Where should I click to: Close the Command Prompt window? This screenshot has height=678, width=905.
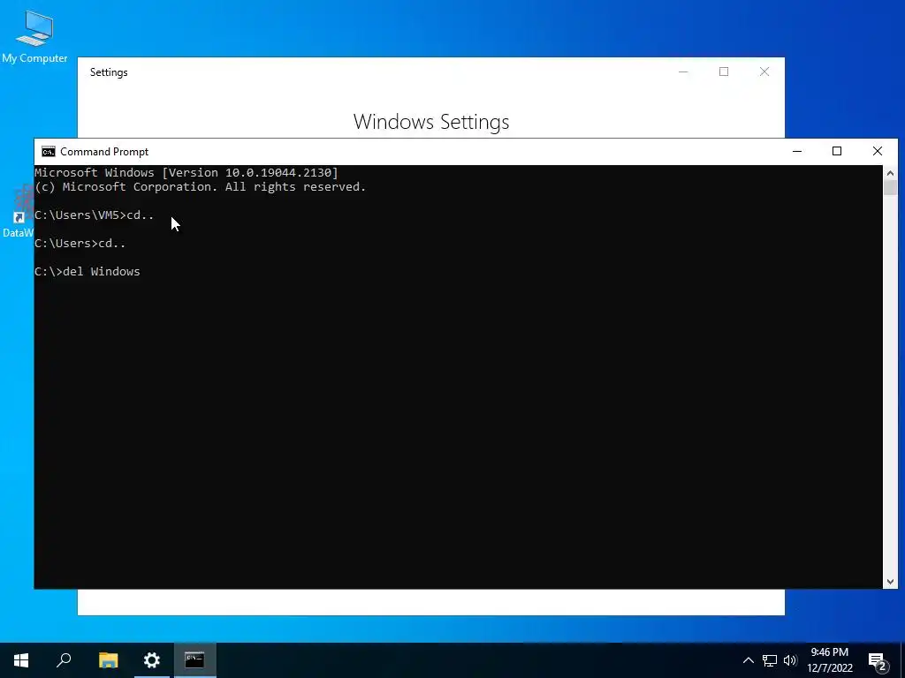pyautogui.click(x=878, y=151)
